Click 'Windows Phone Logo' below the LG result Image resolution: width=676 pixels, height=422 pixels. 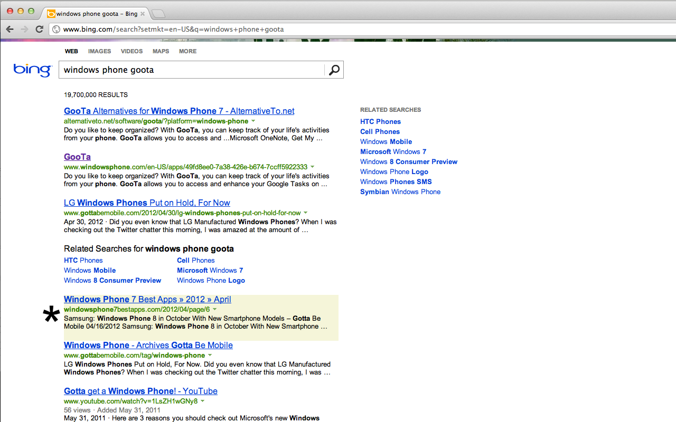[x=211, y=280]
